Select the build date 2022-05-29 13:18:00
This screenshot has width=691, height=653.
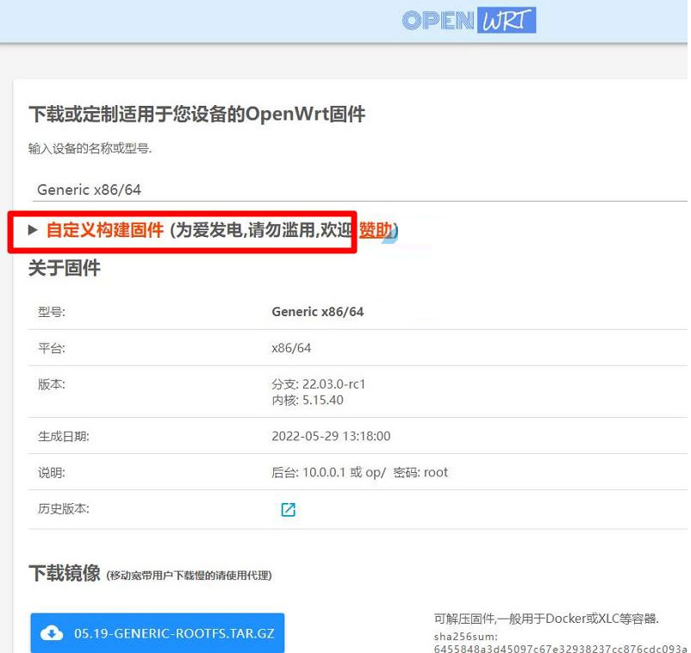[331, 436]
